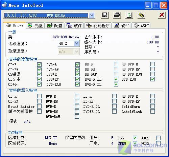Toggle 缓冲欠载保护 write checkbox
The width and height of the screenshot is (169, 157).
pyautogui.click(x=39, y=112)
